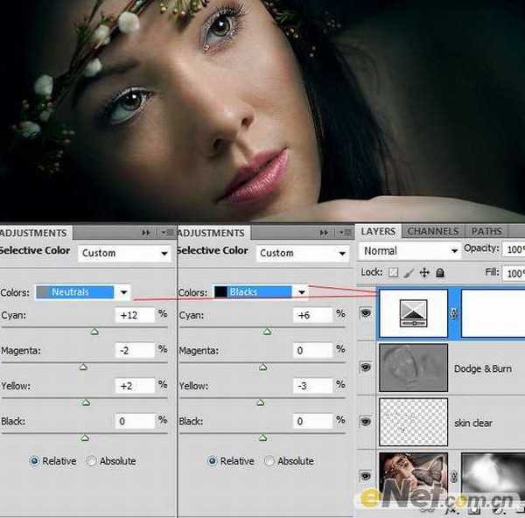The image size is (525, 518).
Task: Click the lock image pixels brush icon
Action: pyautogui.click(x=409, y=273)
